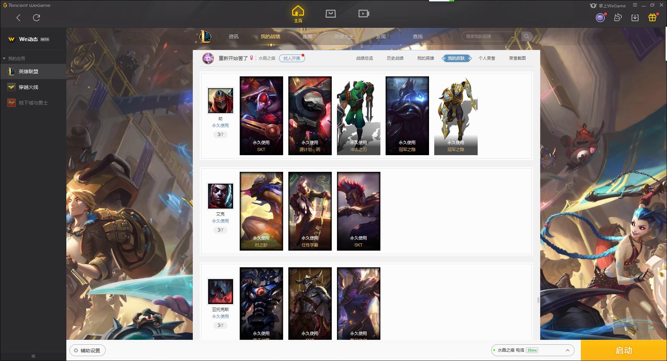Click 亚托克斯's third skin card
This screenshot has height=361, width=667.
click(x=359, y=303)
